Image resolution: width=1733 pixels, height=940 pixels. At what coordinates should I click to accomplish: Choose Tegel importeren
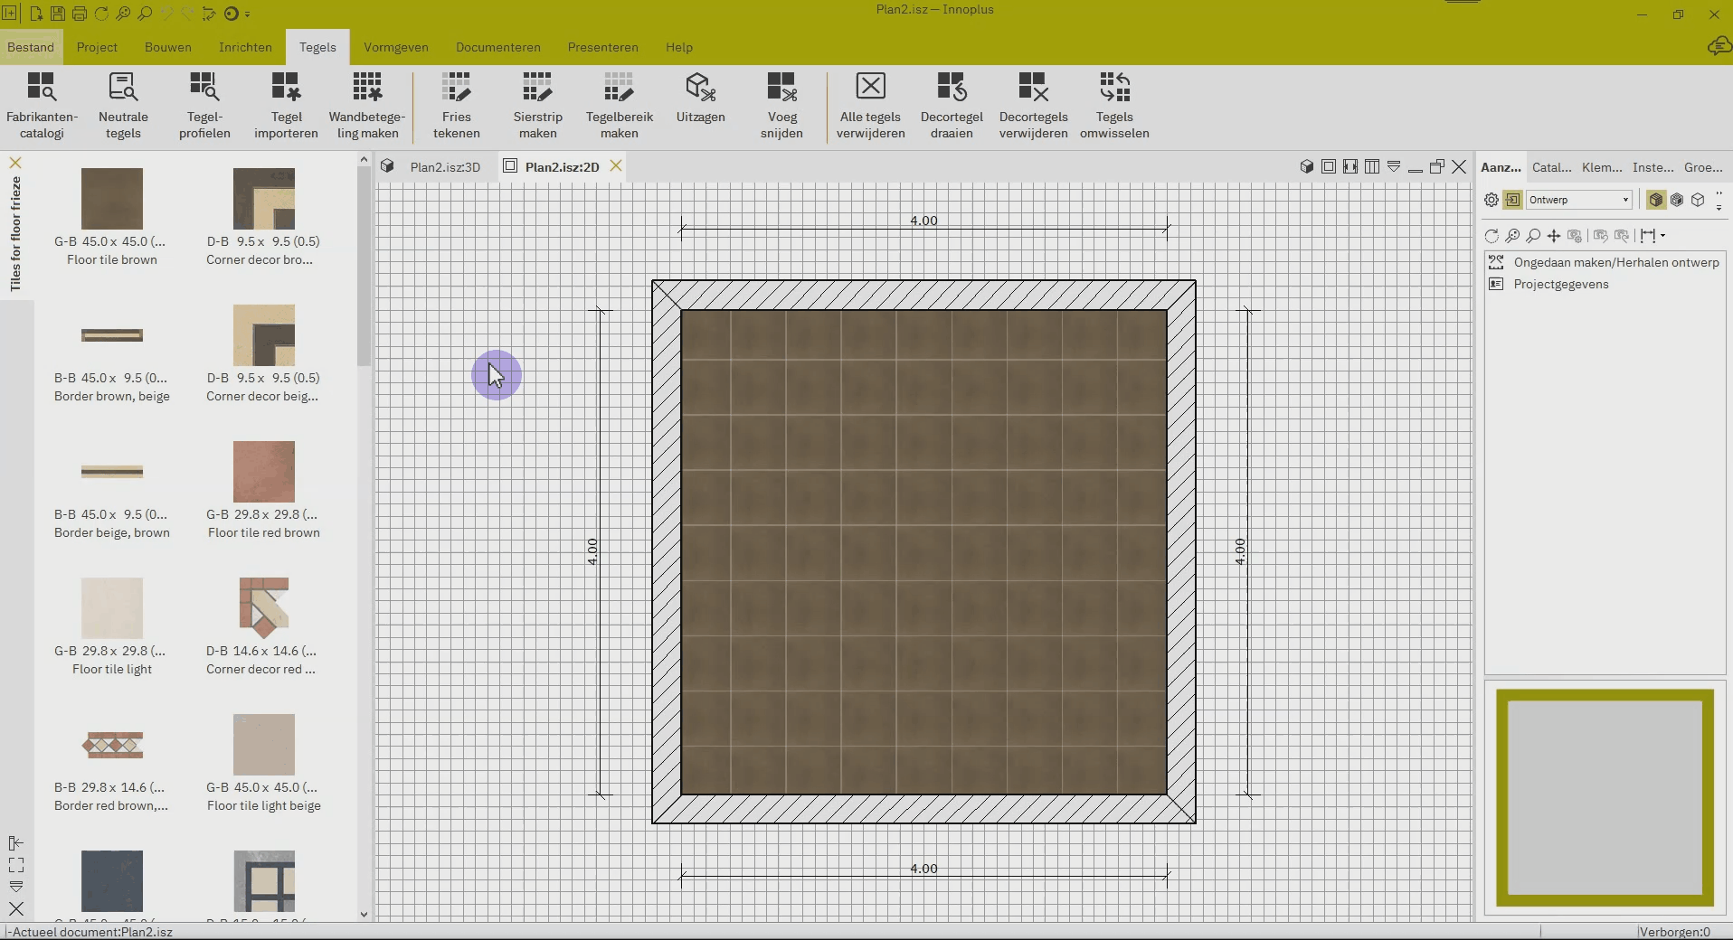tap(286, 106)
